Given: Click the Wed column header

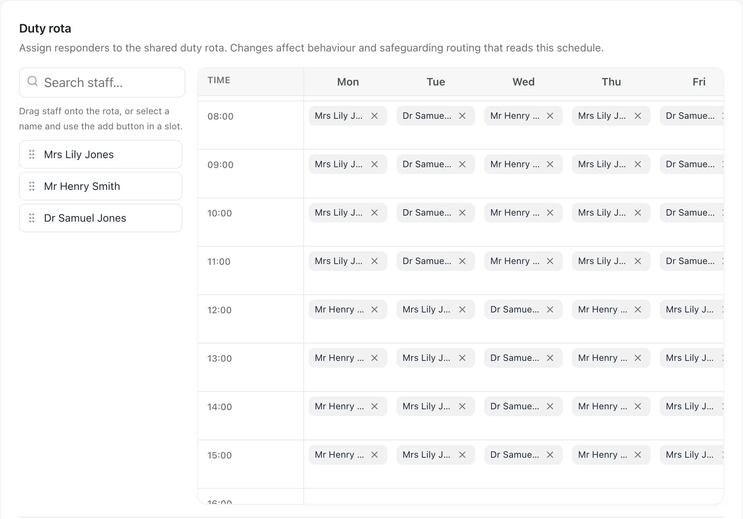Looking at the screenshot, I should pyautogui.click(x=524, y=82).
